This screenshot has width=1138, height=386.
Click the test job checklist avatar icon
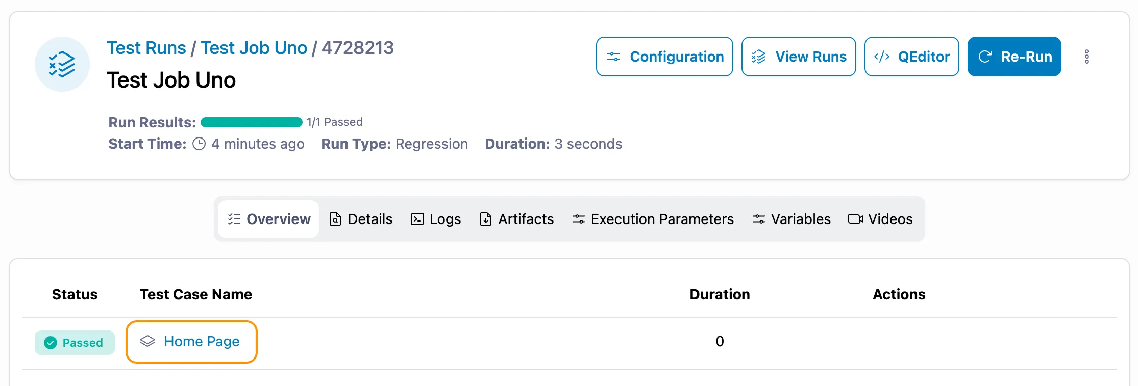[x=62, y=64]
